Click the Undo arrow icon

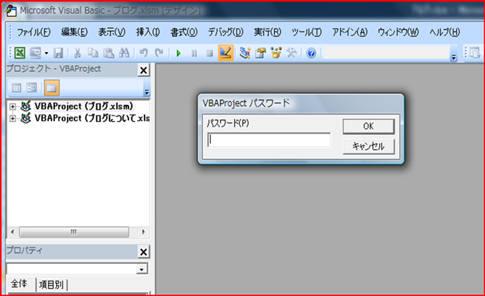(x=143, y=53)
